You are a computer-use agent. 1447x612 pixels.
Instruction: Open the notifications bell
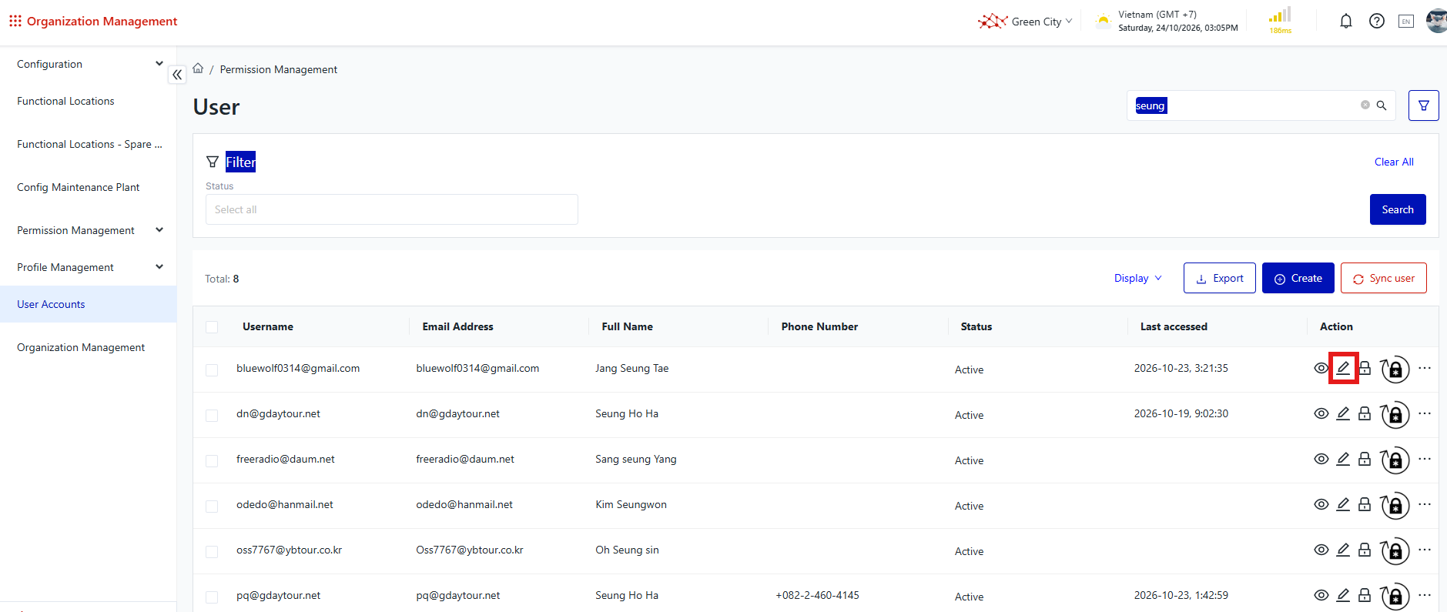tap(1346, 22)
